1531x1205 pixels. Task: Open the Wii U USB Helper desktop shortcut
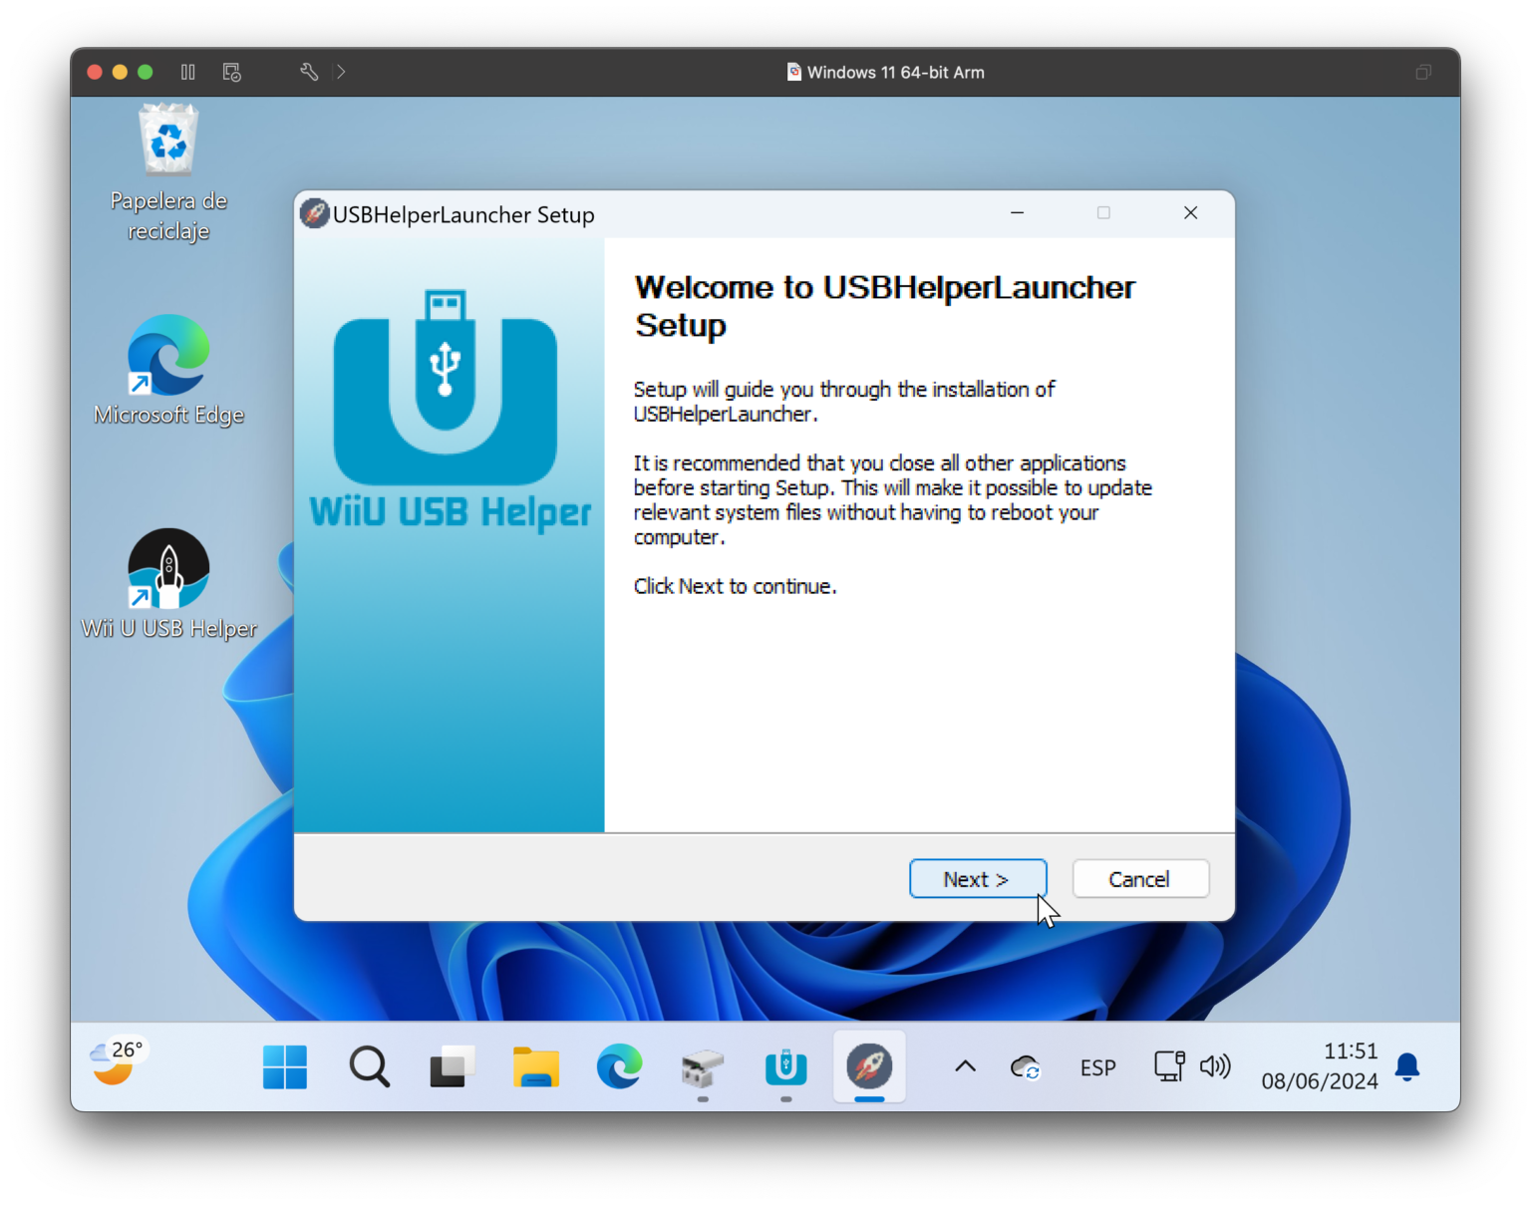pos(167,570)
